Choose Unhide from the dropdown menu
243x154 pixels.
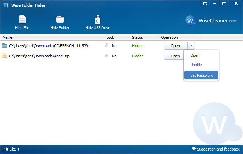(x=201, y=65)
